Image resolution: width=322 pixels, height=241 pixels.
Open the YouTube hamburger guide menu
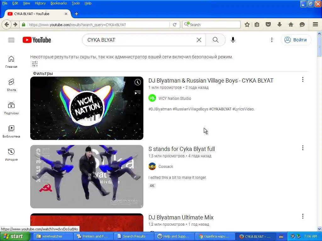click(x=11, y=40)
